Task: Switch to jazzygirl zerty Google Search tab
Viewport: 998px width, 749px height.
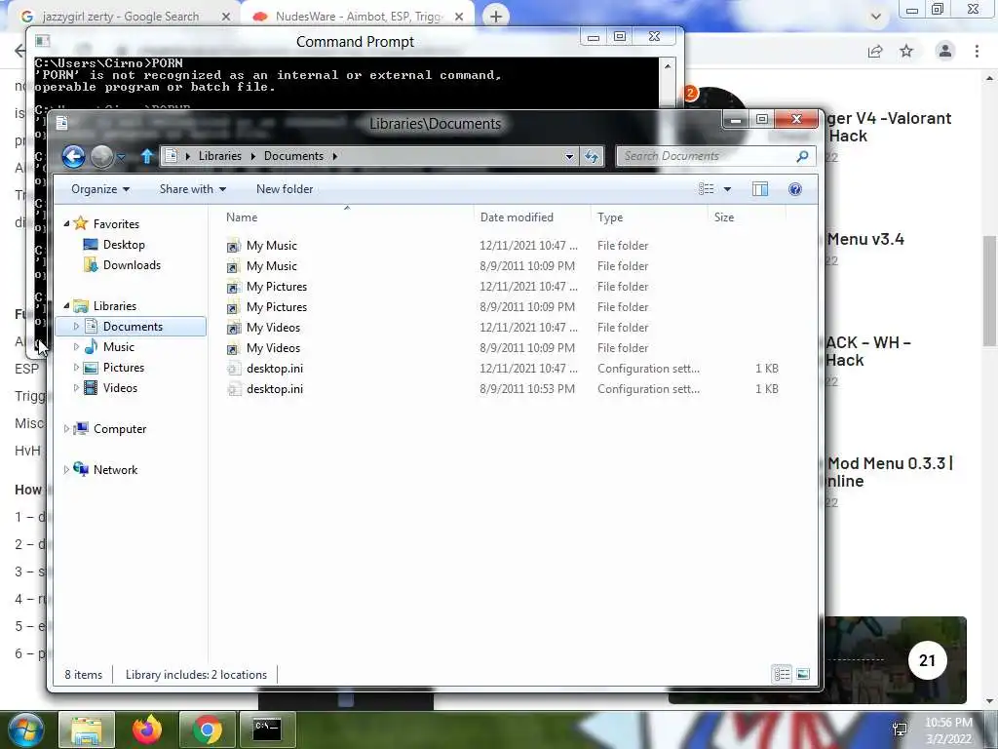Action: 121,17
